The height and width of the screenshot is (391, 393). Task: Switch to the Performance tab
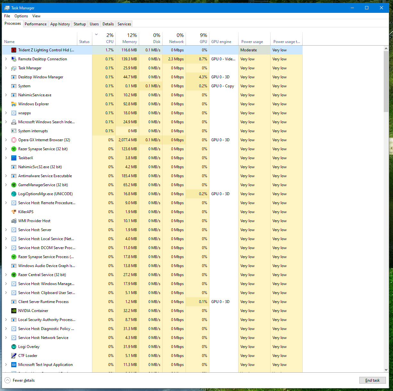click(x=36, y=24)
